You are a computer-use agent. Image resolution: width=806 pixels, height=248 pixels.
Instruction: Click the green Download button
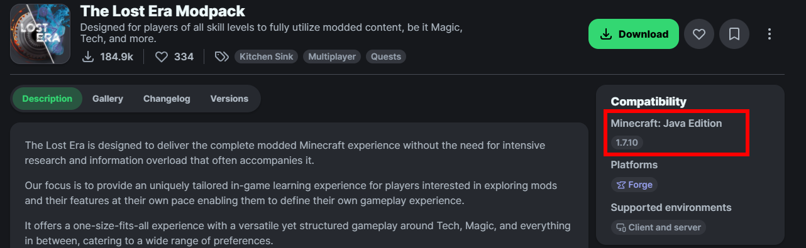[634, 34]
